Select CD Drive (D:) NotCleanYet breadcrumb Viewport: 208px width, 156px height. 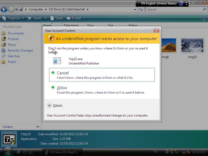pos(67,9)
